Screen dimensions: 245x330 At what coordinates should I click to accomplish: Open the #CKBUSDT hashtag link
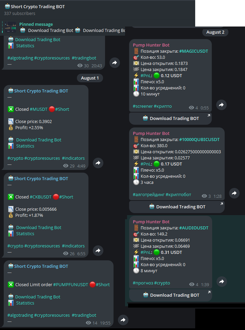coord(40,197)
